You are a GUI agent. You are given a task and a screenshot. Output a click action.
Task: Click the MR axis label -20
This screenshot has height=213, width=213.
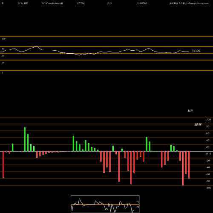coord(208,161)
